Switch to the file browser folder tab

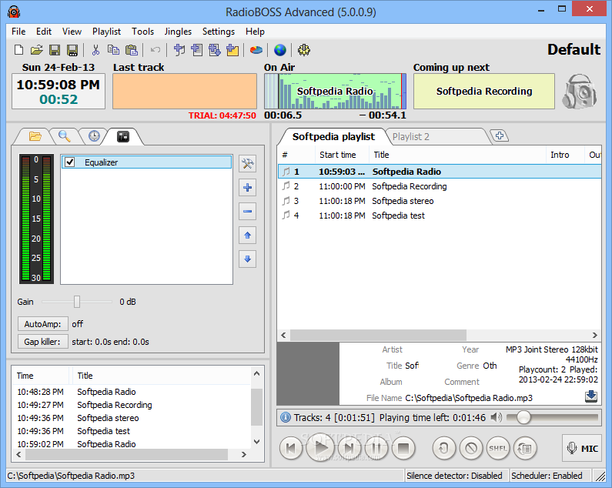pos(35,136)
